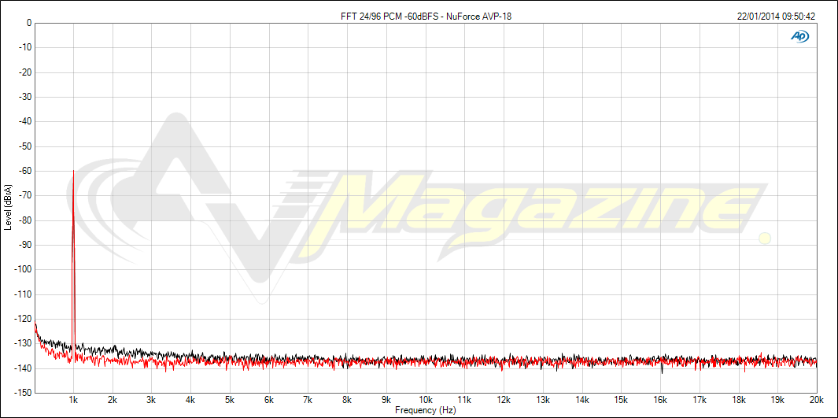Image resolution: width=838 pixels, height=418 pixels.
Task: Click the '1k' frequency axis label
Action: coord(74,400)
